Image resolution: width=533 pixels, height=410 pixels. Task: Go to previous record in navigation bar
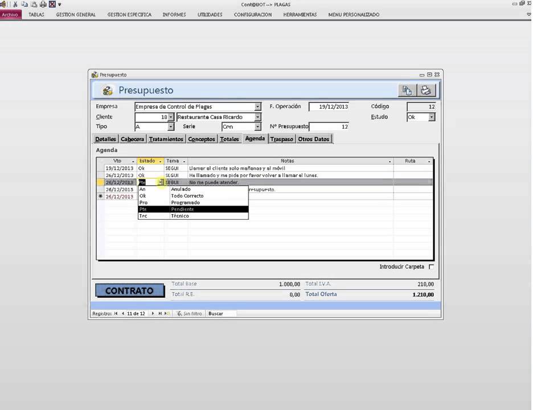[x=122, y=313]
